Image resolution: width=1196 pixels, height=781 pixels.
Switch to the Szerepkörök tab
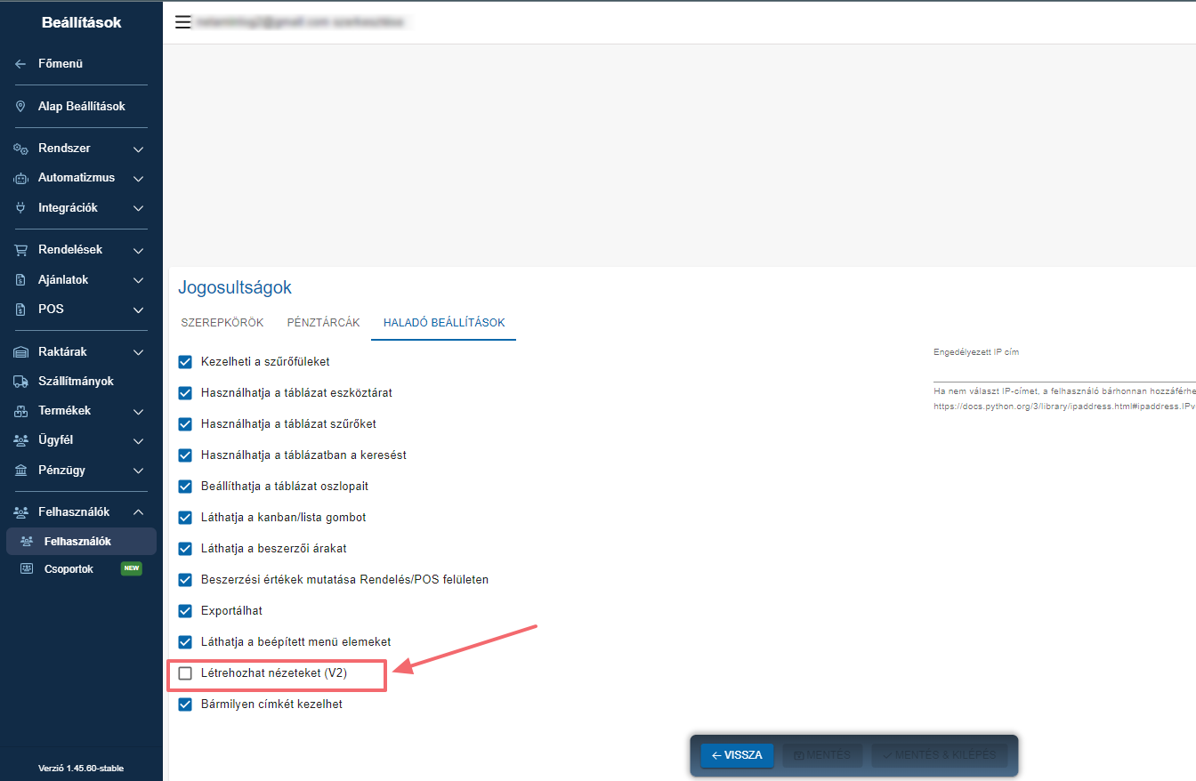(x=222, y=323)
